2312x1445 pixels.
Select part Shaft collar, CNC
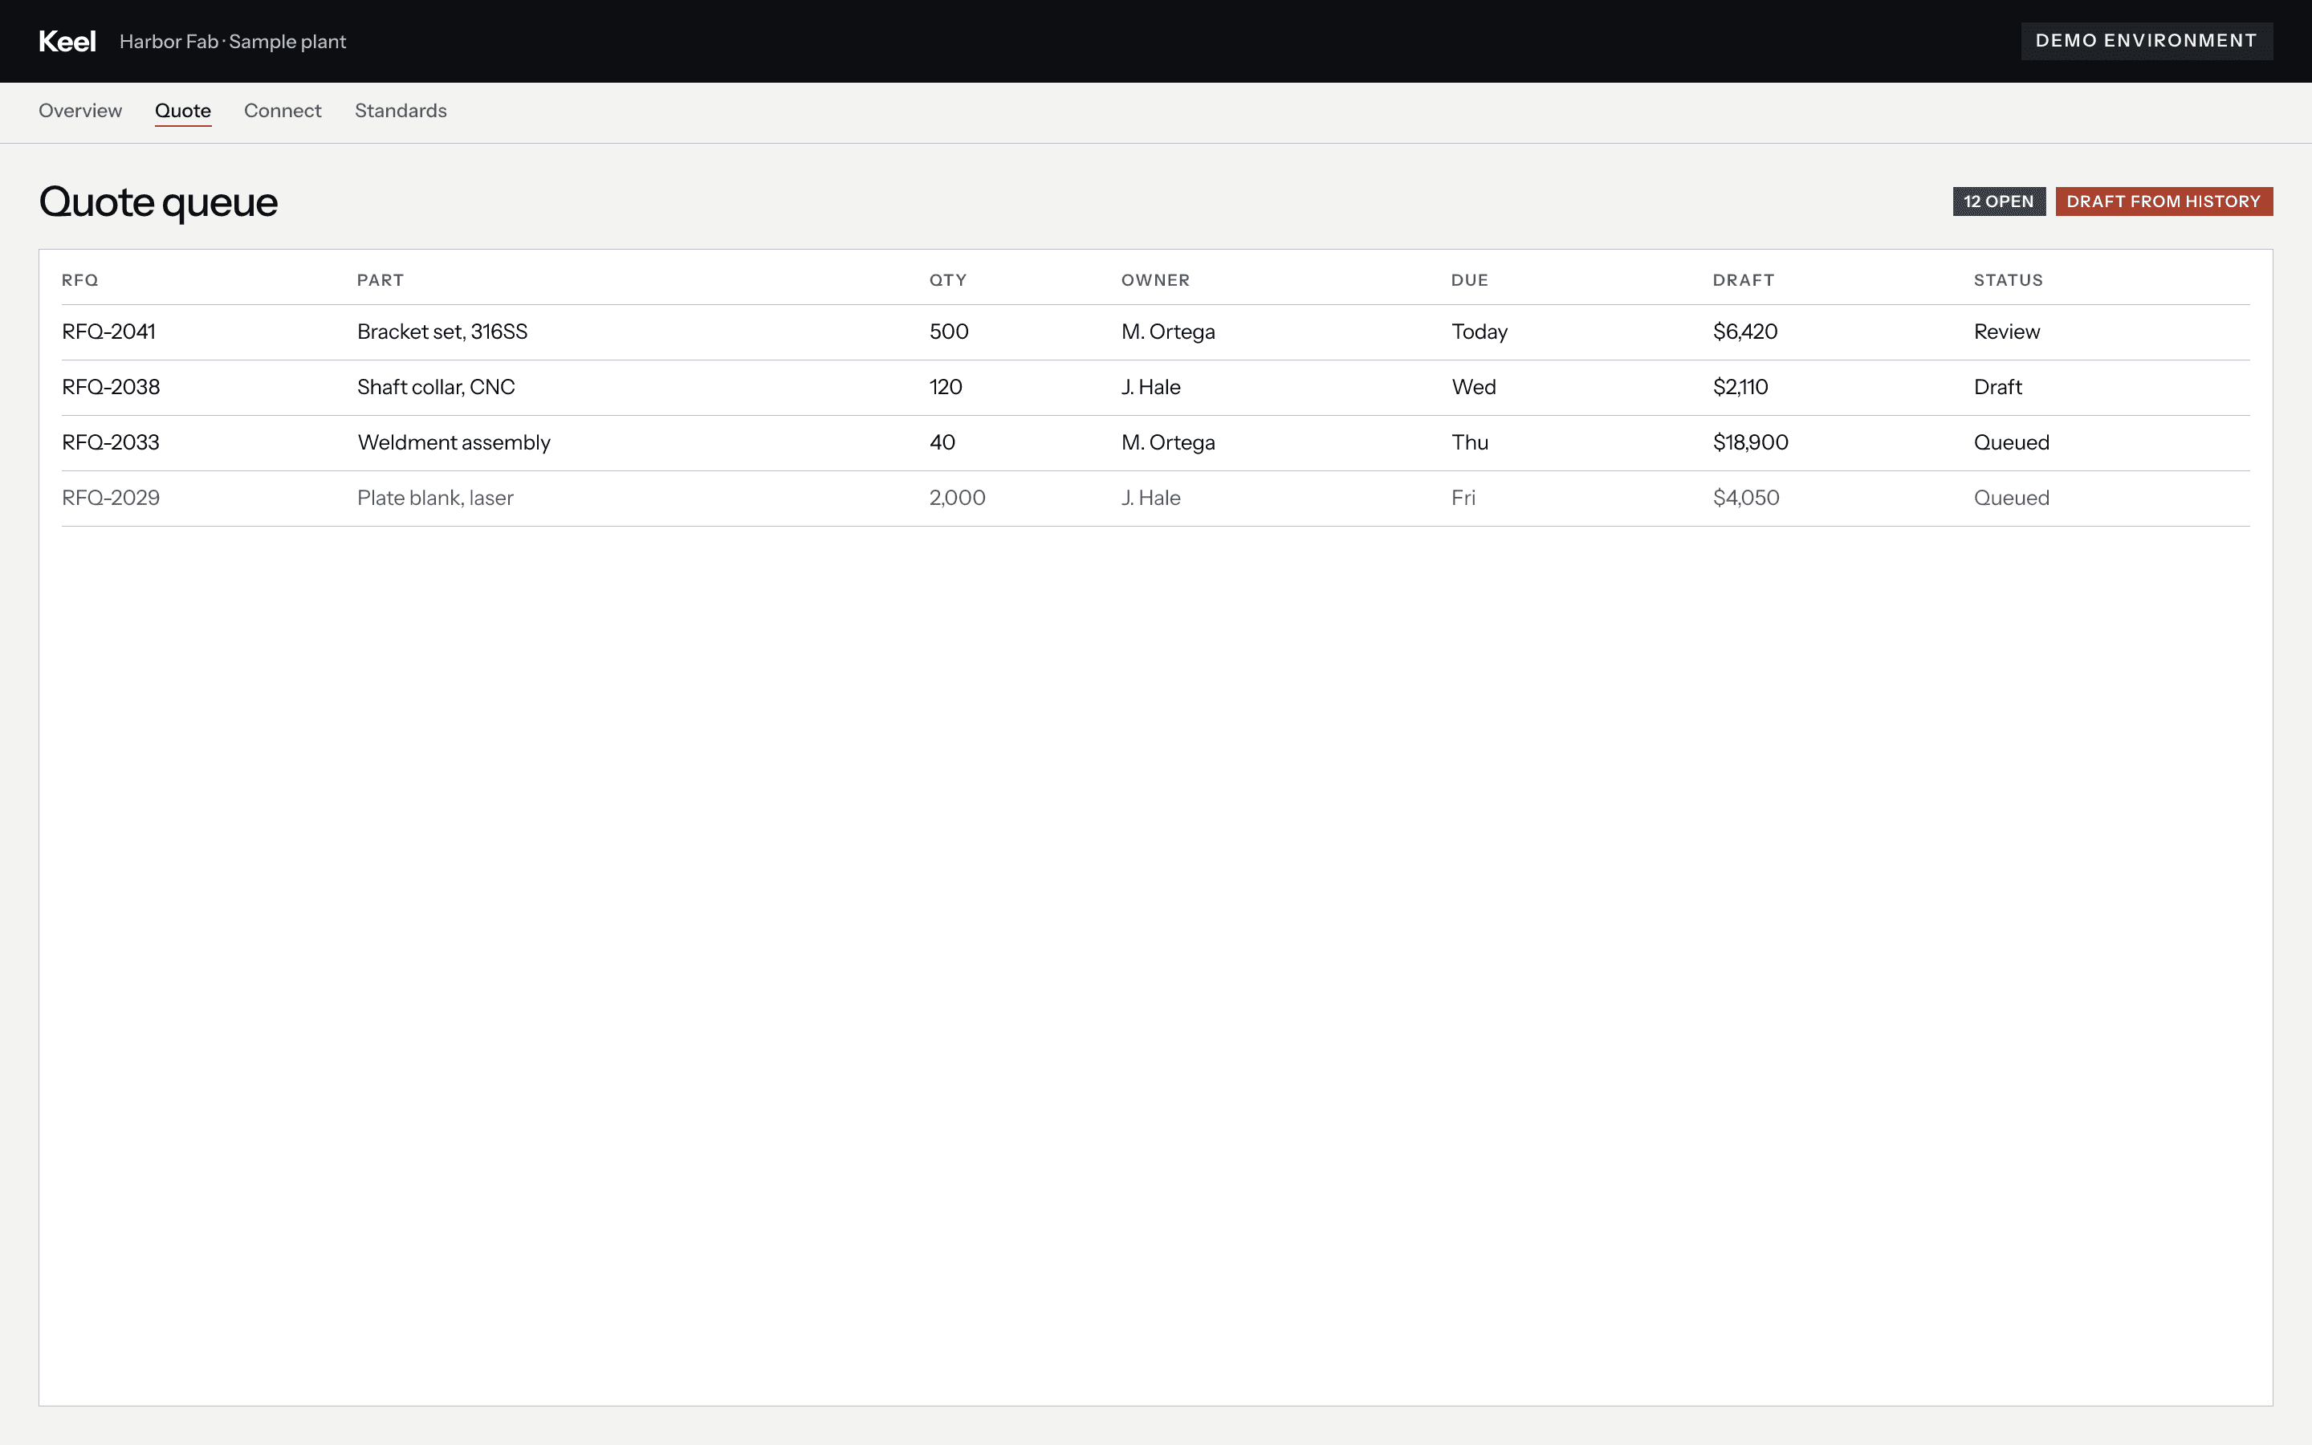point(436,387)
